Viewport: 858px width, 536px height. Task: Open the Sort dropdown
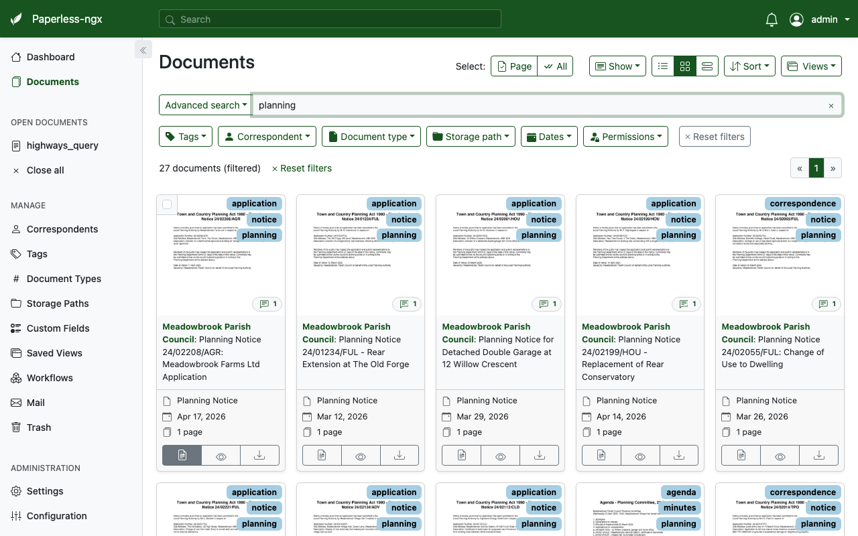[x=749, y=66]
